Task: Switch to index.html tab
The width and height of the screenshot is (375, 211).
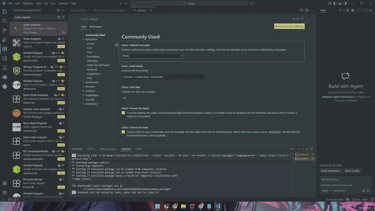Action: (80, 10)
